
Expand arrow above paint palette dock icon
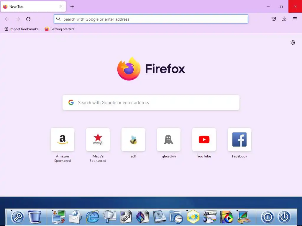(x=237, y=210)
